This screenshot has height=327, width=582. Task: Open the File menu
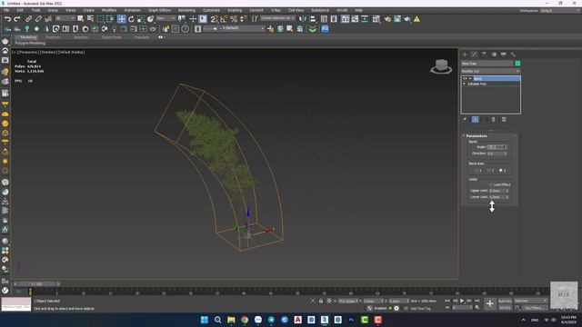point(6,10)
